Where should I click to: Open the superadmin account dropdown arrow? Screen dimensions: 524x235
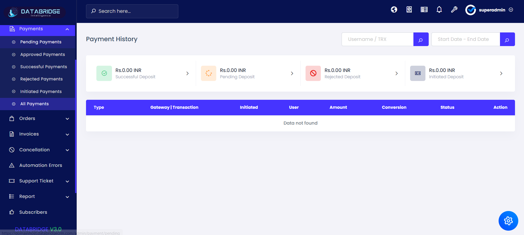511,10
